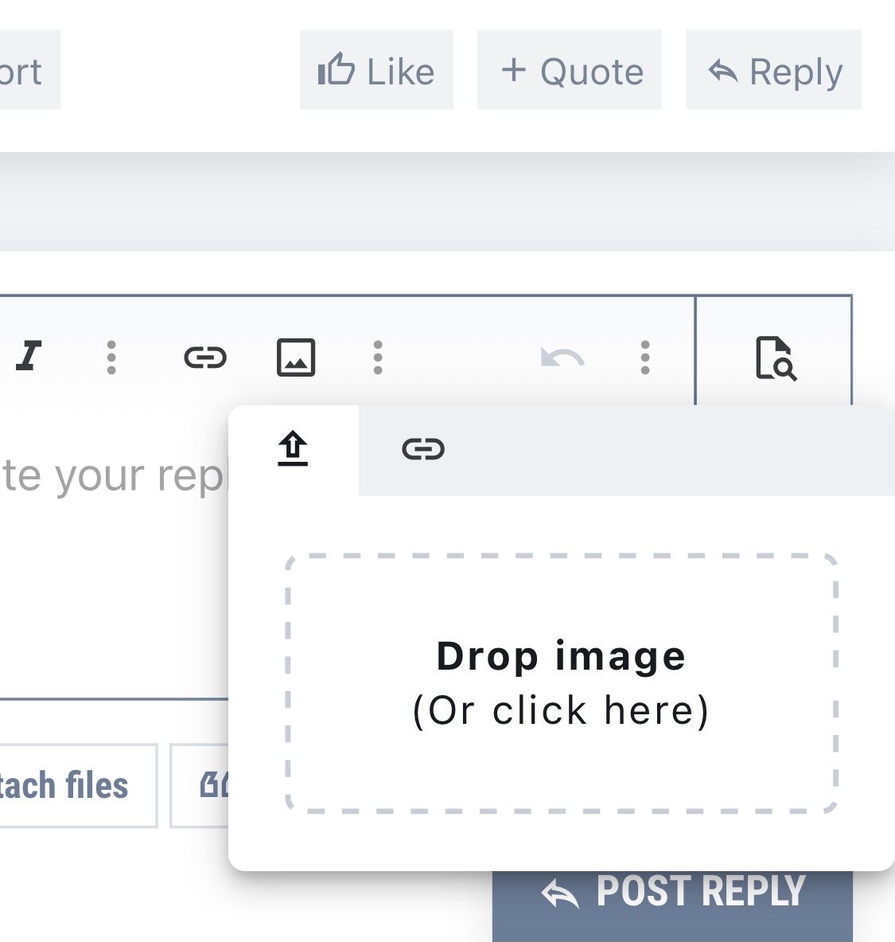This screenshot has width=895, height=942.
Task: Click the + Quote button
Action: click(x=570, y=70)
